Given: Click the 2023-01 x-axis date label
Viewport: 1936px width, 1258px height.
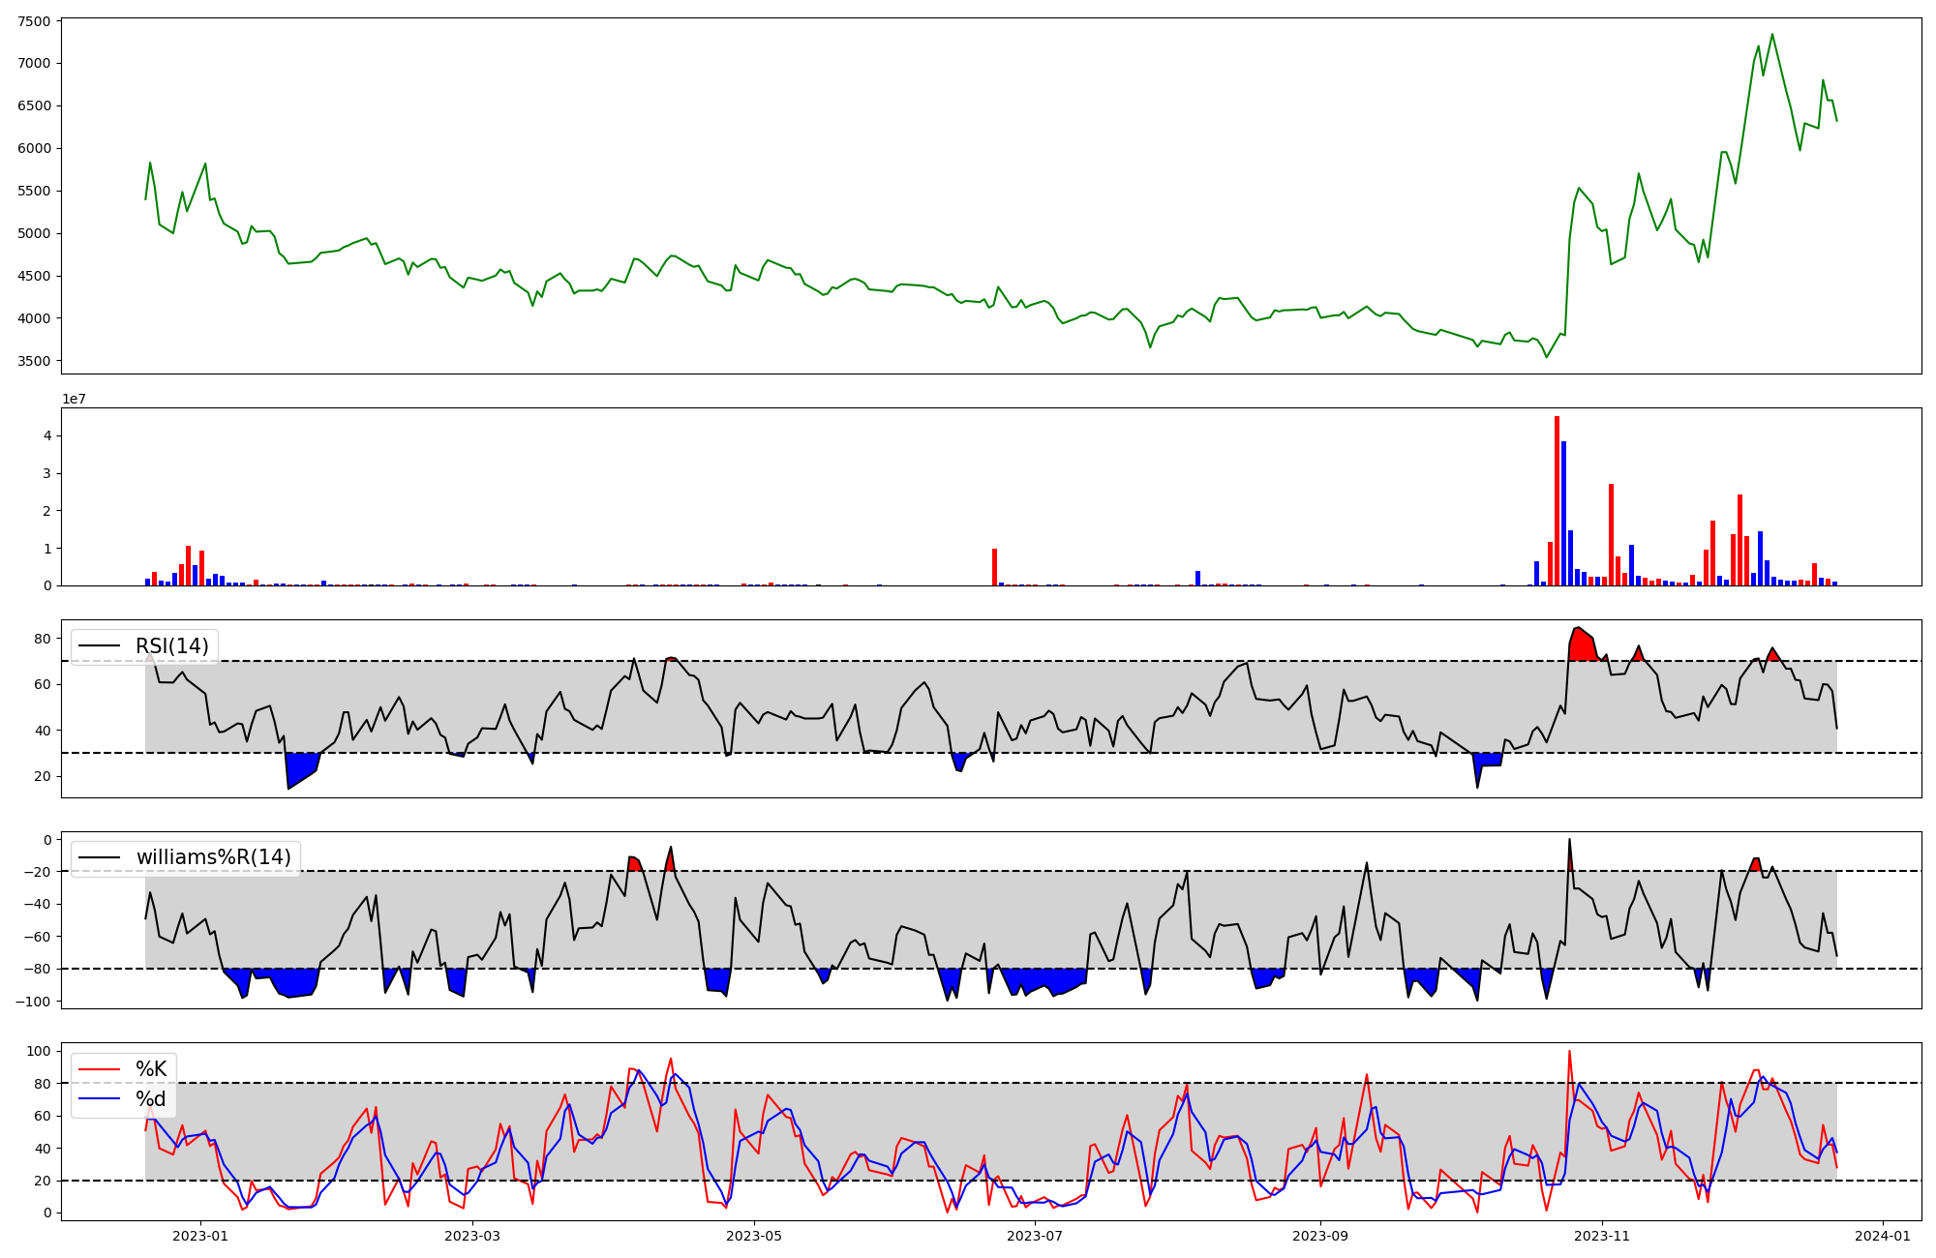Looking at the screenshot, I should coord(200,1236).
